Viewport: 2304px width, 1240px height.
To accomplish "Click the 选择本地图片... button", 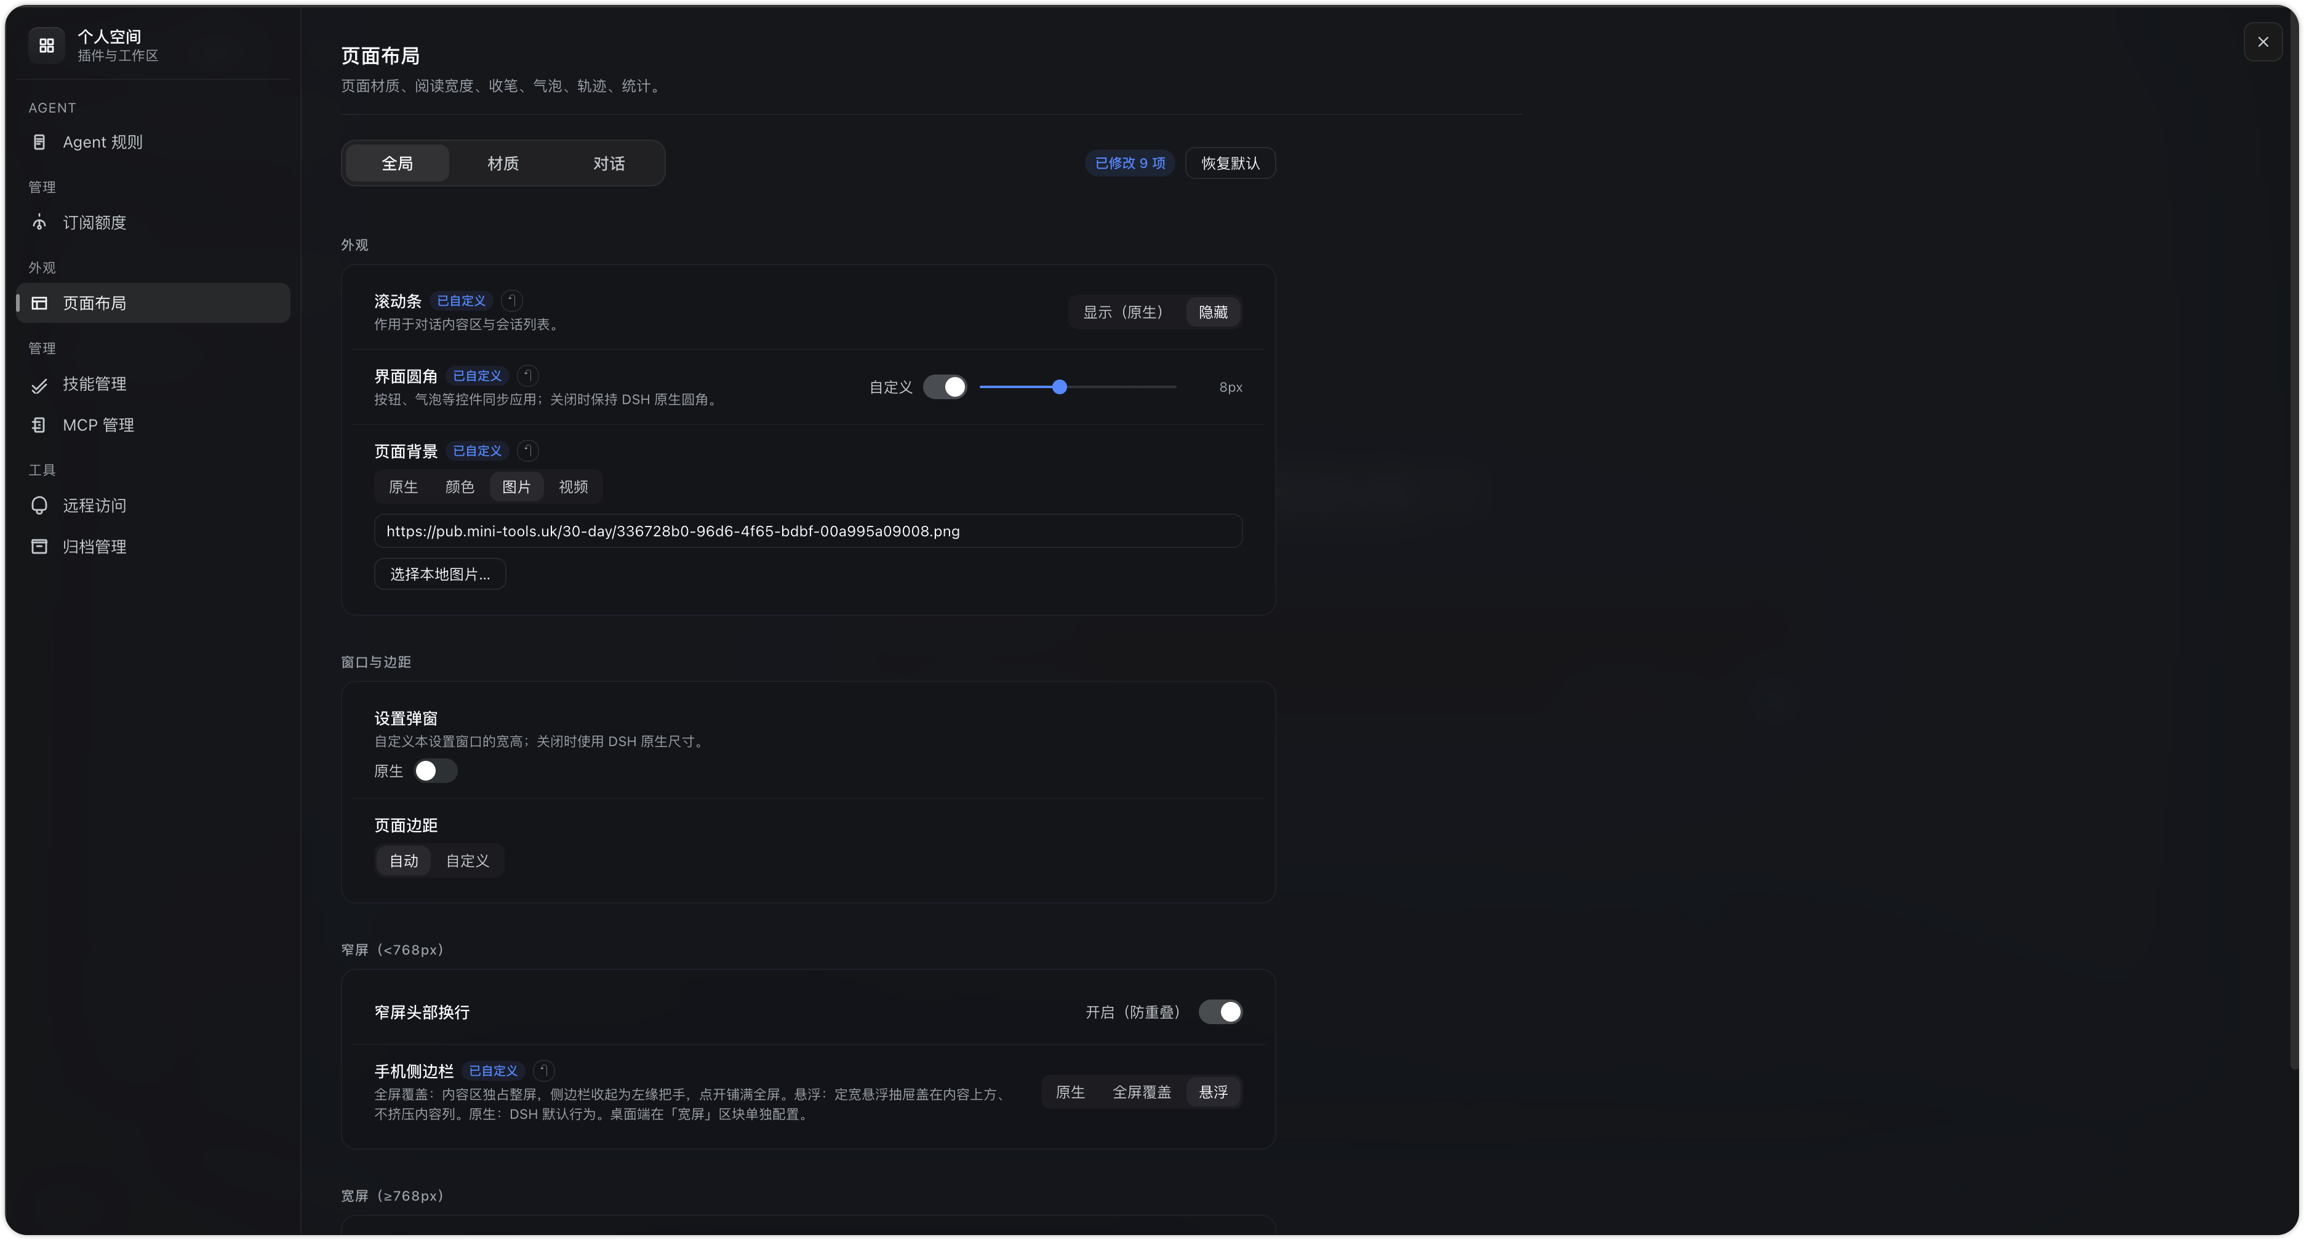I will [440, 574].
